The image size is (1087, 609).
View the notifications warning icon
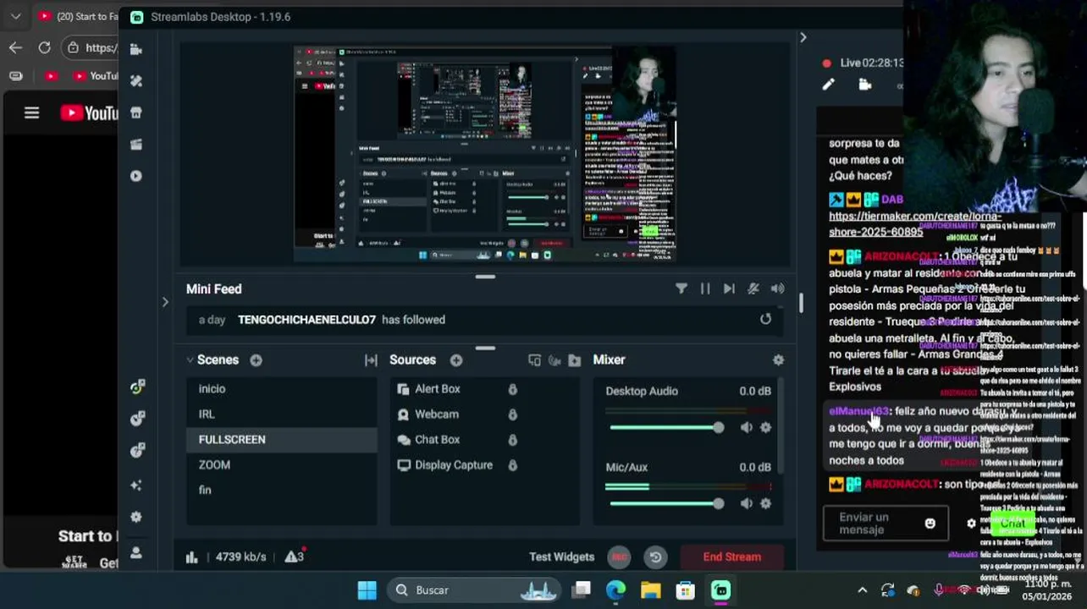pos(294,556)
